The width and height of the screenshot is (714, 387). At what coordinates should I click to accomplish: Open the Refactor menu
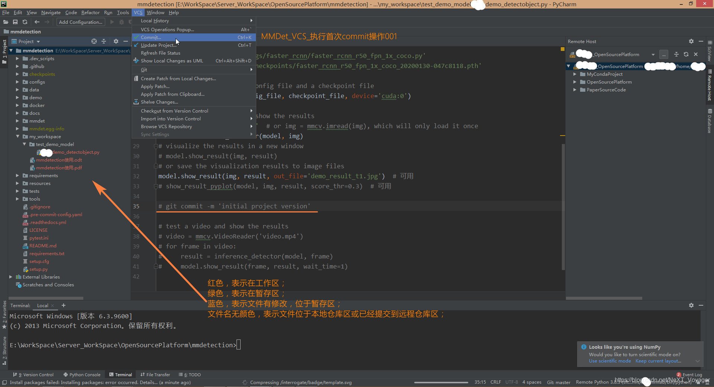pos(90,12)
